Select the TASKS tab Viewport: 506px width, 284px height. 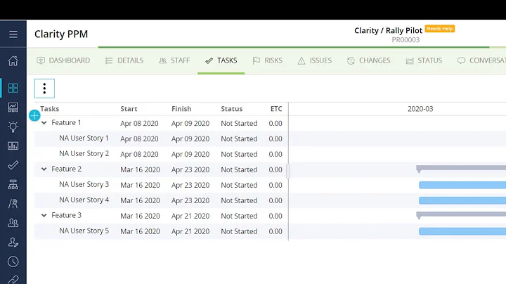point(221,60)
